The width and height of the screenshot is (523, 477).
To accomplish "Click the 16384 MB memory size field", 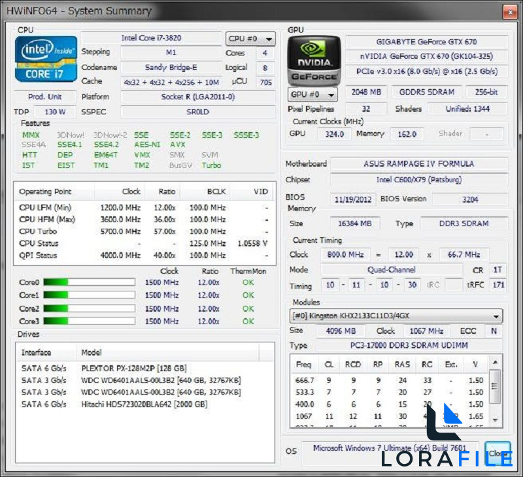I will [354, 223].
